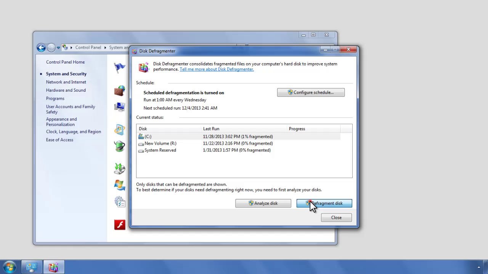
Task: Click the Defragment disk button
Action: [x=324, y=203]
